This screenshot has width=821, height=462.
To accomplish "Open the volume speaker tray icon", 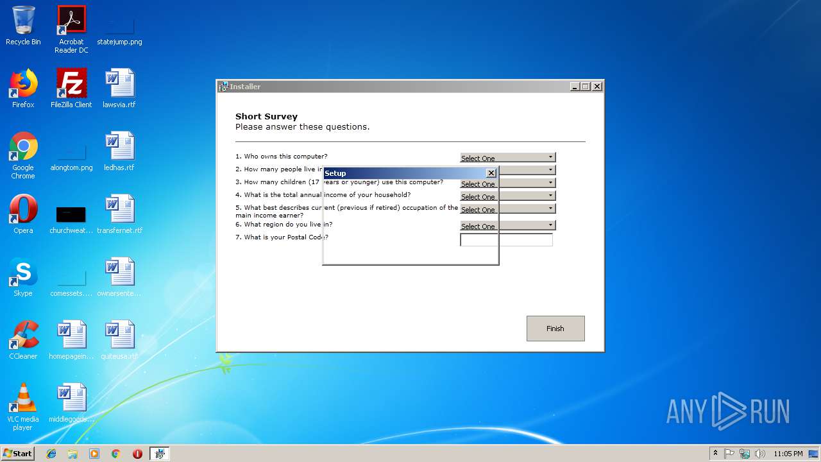I will [760, 454].
